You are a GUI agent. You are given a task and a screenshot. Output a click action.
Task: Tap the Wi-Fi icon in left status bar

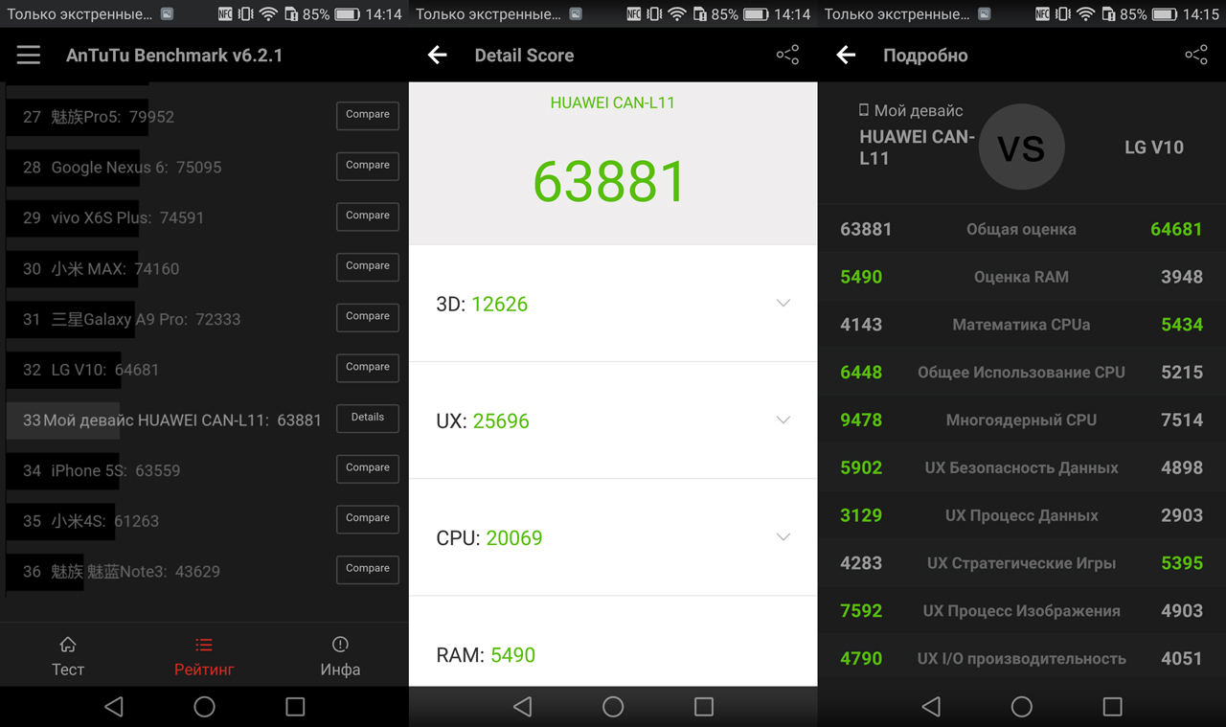(x=268, y=14)
